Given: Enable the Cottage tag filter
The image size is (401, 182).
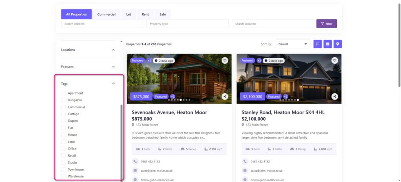Looking at the screenshot, I should tap(63, 114).
